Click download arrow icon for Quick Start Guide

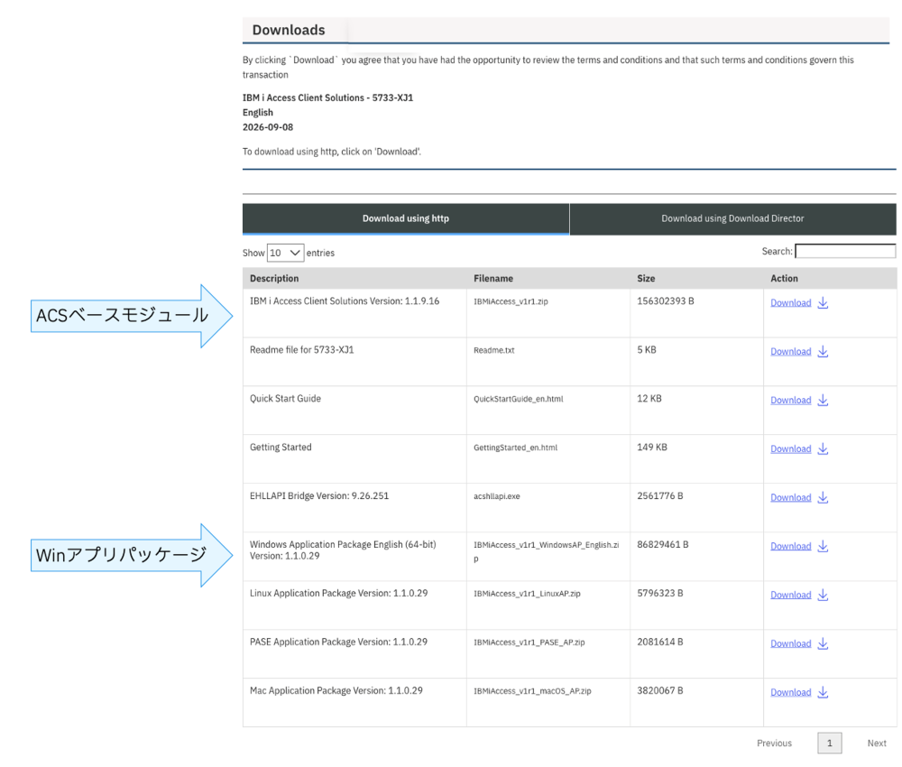[823, 400]
